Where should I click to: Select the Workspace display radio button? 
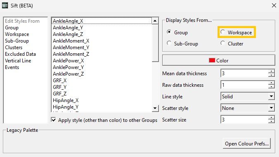pos(222,32)
